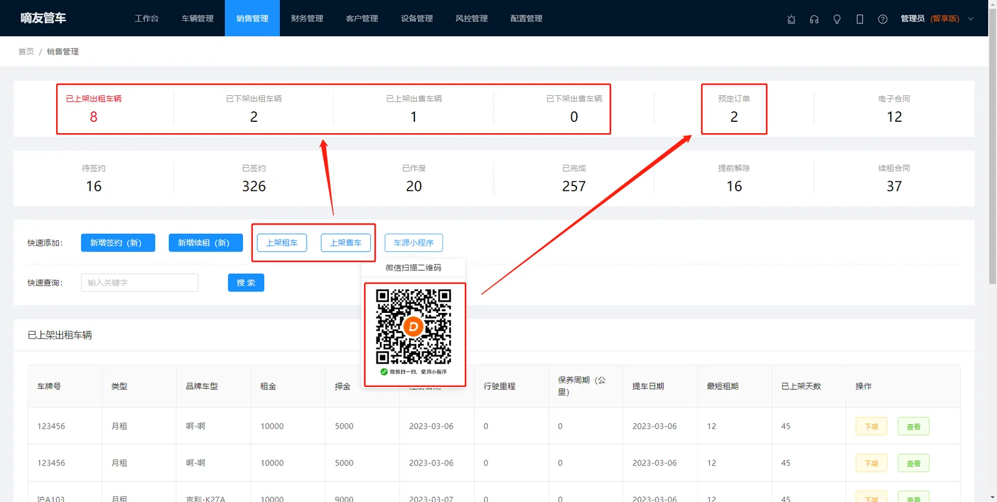Screen dimensions: 997x502
Task: Click the 上架租车 button
Action: pyautogui.click(x=282, y=243)
